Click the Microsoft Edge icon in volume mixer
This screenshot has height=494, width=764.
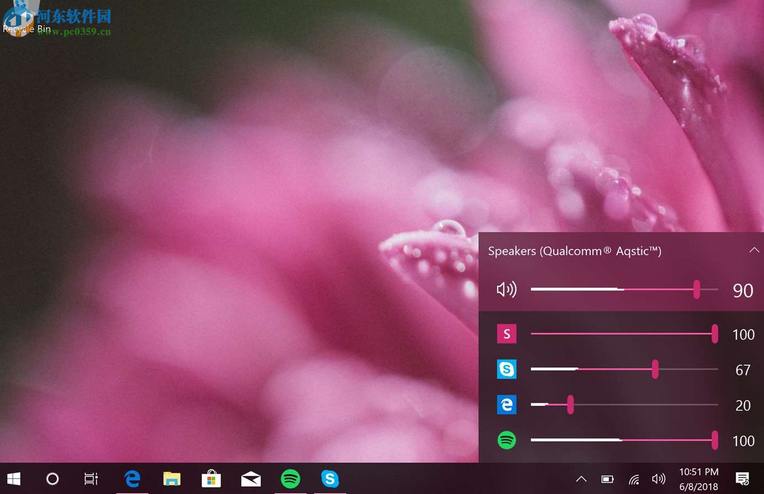(x=506, y=404)
